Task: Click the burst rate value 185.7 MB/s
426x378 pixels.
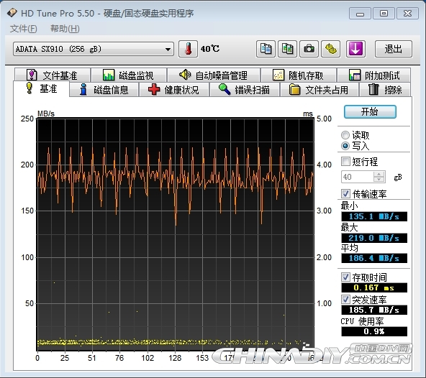Action: tap(374, 310)
